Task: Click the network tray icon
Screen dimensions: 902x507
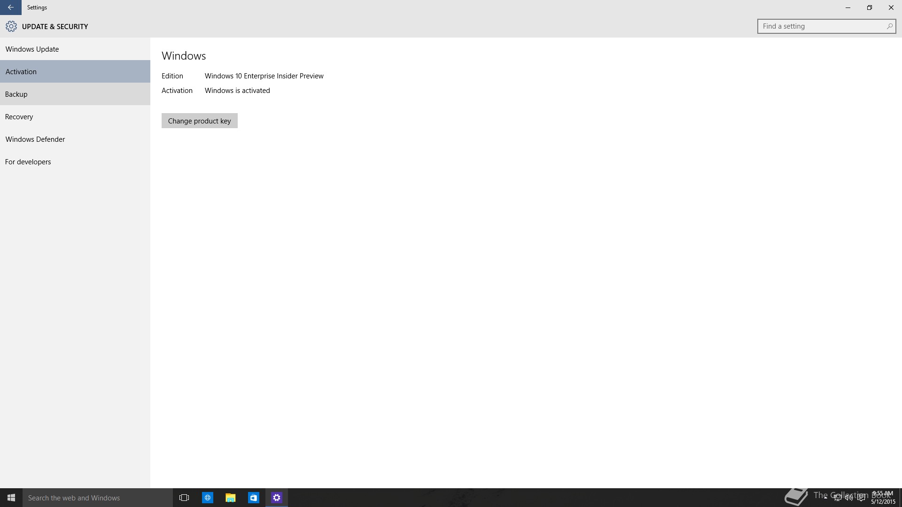Action: click(x=837, y=498)
